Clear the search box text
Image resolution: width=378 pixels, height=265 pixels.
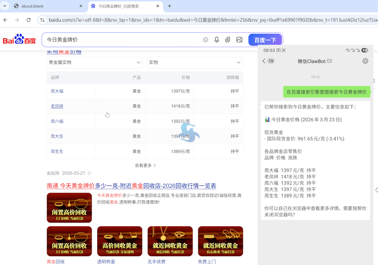pos(206,40)
